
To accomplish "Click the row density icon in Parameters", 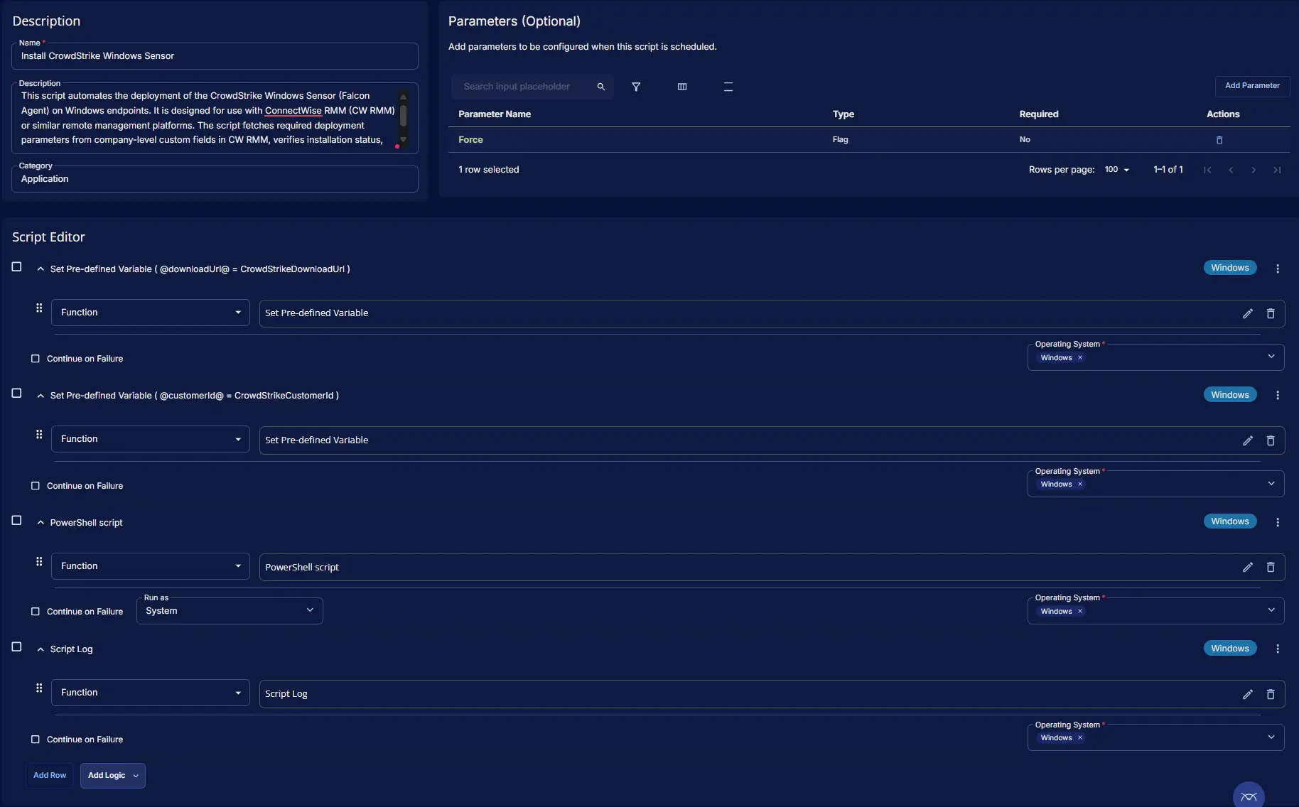I will (728, 87).
